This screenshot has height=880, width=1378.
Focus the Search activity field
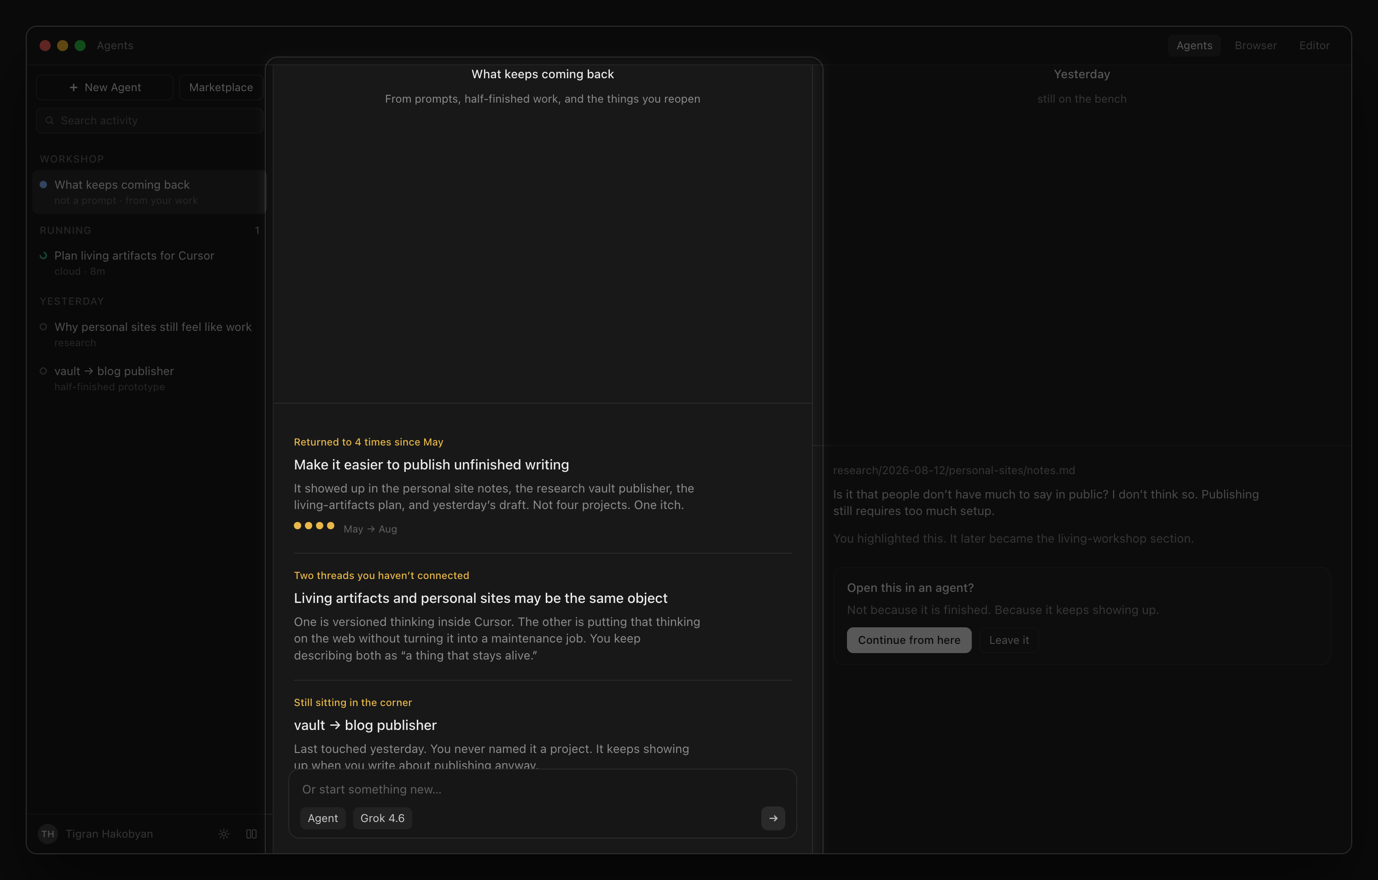pyautogui.click(x=149, y=121)
